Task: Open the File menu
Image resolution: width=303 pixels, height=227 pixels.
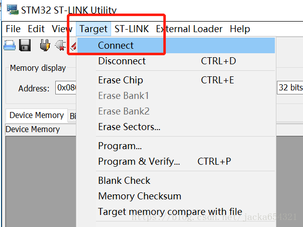Action: (x=13, y=29)
